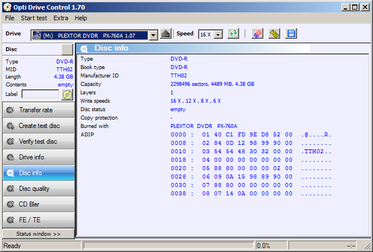Select Verify test disc

coord(39,141)
